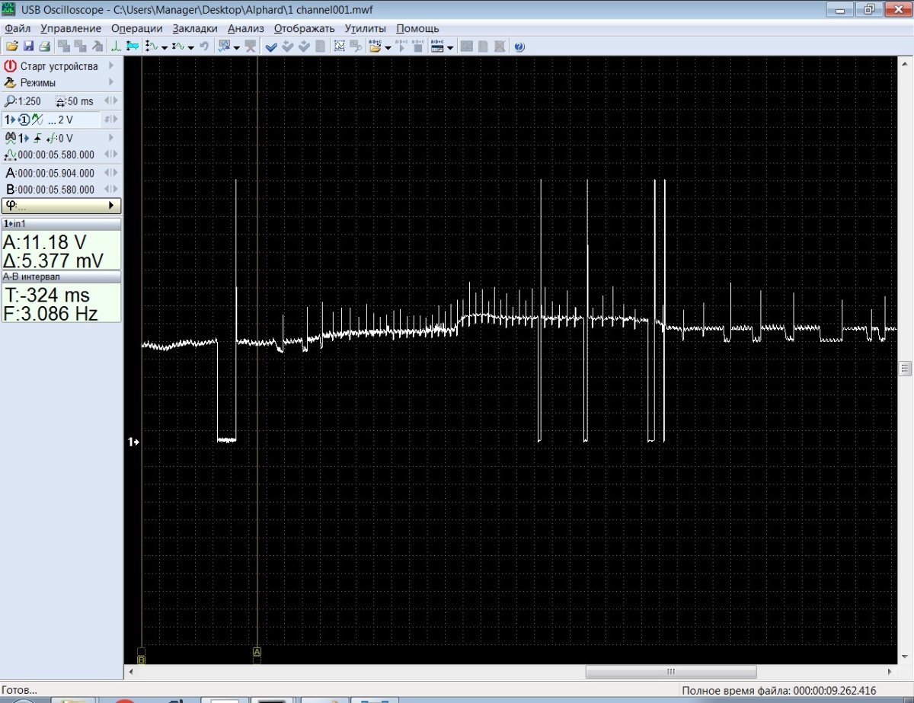The width and height of the screenshot is (914, 703).
Task: Click the checkmark with down arrow icon
Action: pos(288,46)
